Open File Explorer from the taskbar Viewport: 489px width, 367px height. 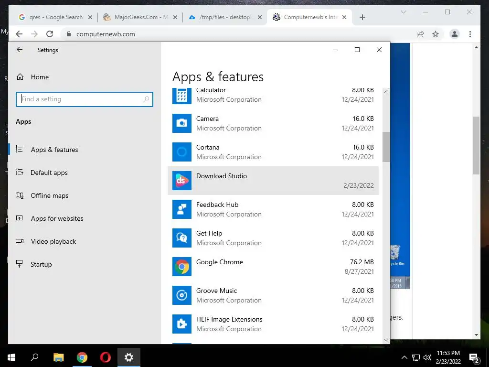point(58,357)
